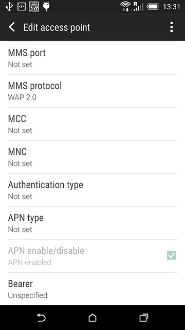Screen dimensions: 185x330
Task: Tap the USB debugging notification icon
Action: 22,7
